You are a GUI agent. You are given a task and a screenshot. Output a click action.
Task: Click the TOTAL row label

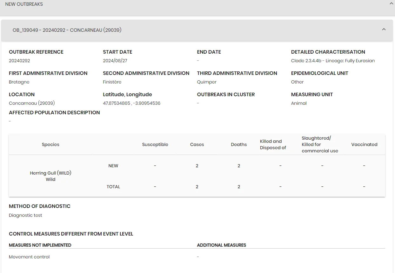(113, 187)
